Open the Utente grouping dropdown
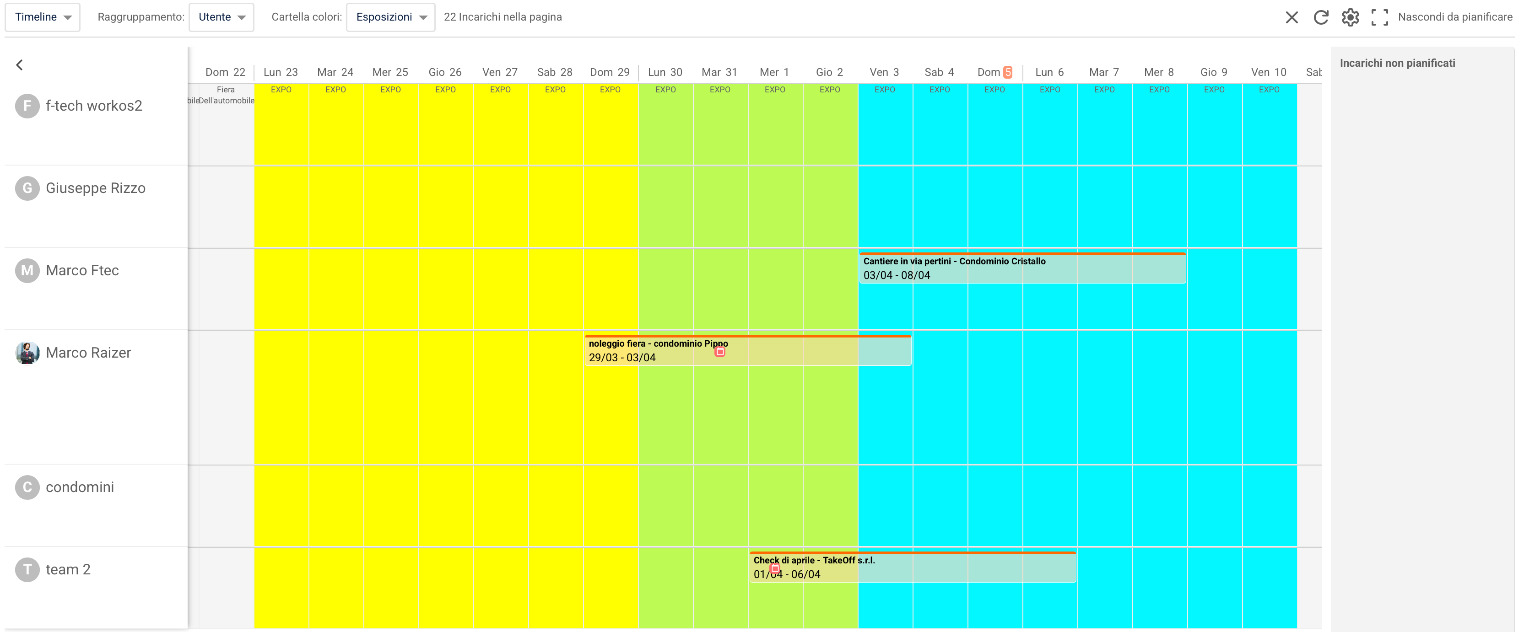The image size is (1524, 632). pyautogui.click(x=221, y=17)
